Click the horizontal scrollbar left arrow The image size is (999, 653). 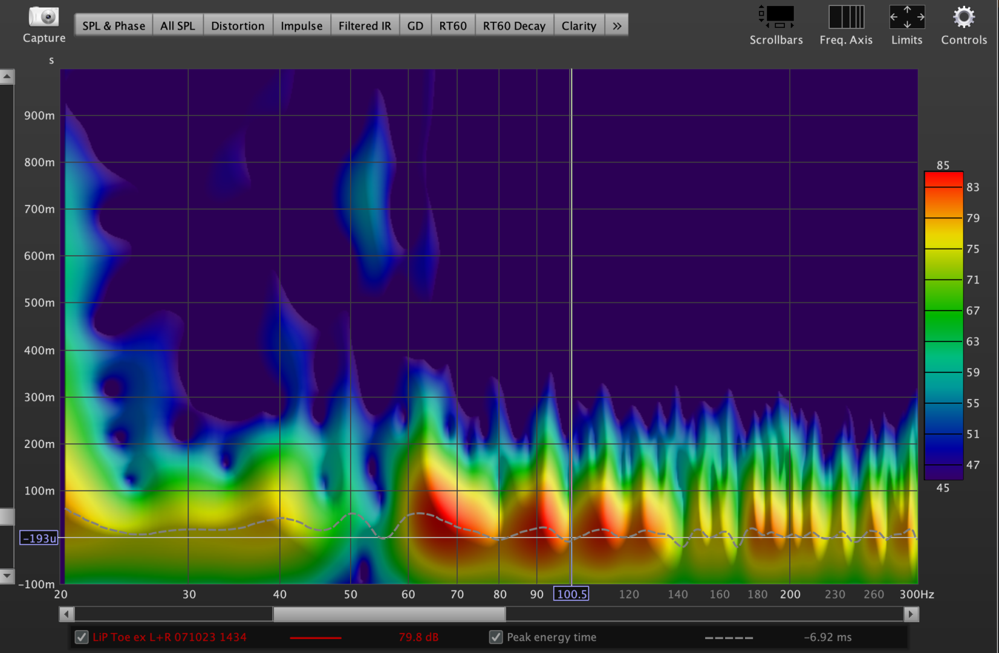[67, 614]
